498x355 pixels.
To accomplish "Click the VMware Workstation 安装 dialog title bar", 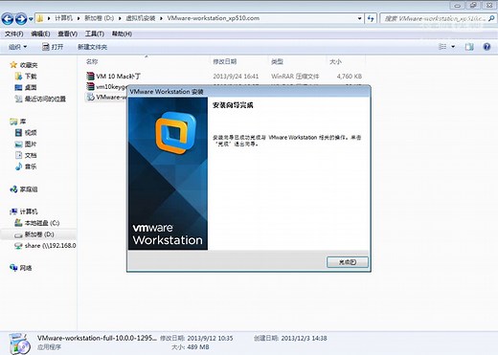I will [x=249, y=92].
